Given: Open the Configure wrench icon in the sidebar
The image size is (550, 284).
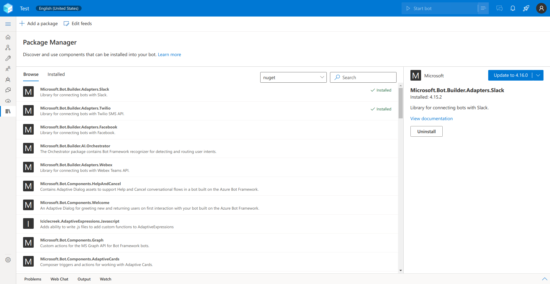Looking at the screenshot, I should tap(8, 58).
